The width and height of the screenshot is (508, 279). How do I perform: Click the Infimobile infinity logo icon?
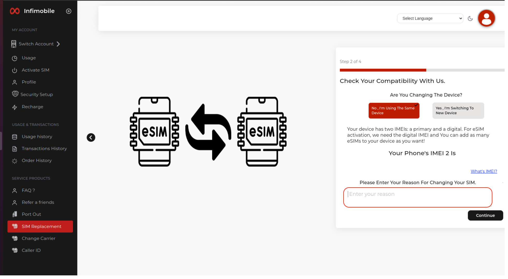pos(15,11)
